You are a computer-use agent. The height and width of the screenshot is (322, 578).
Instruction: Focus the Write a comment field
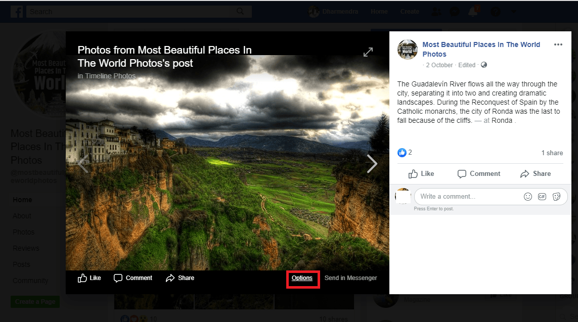[491, 197]
